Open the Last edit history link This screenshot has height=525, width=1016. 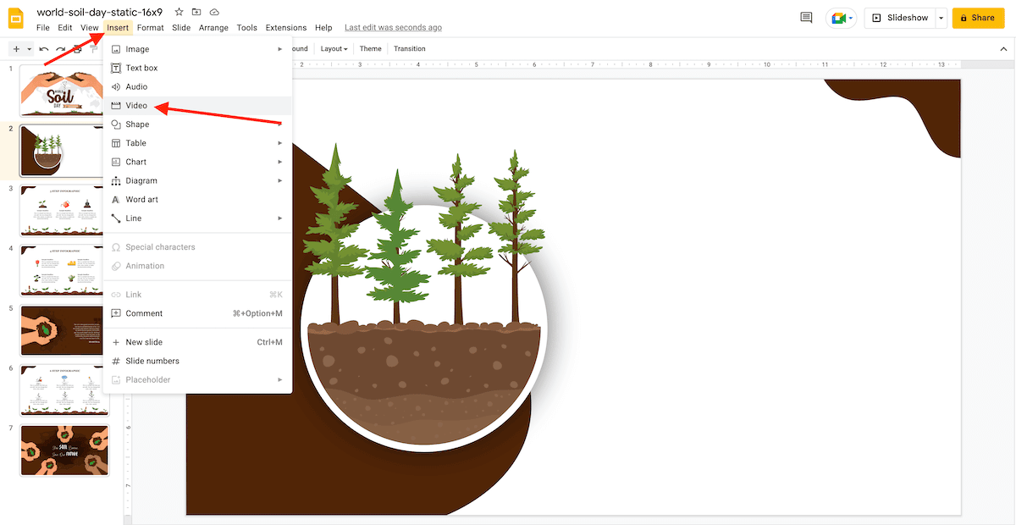393,28
